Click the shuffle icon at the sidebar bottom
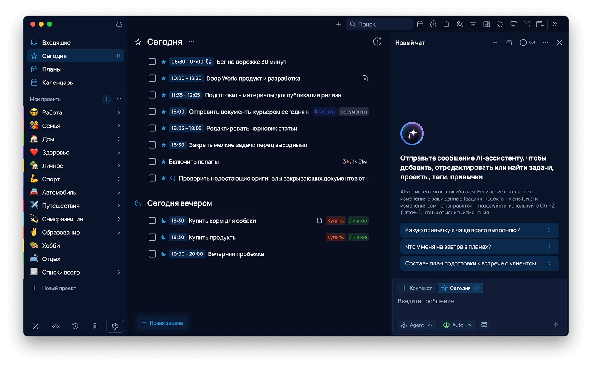Image resolution: width=592 pixels, height=367 pixels. 36,326
